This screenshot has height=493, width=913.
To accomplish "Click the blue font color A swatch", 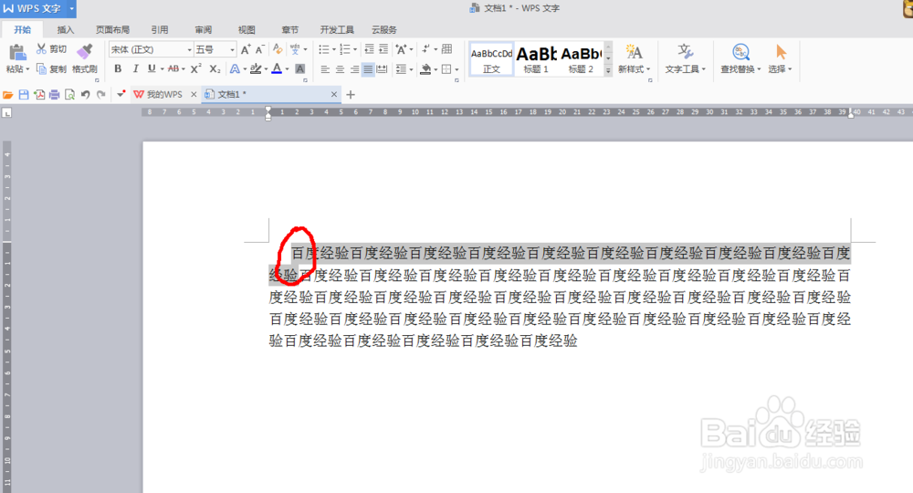I will pos(278,68).
